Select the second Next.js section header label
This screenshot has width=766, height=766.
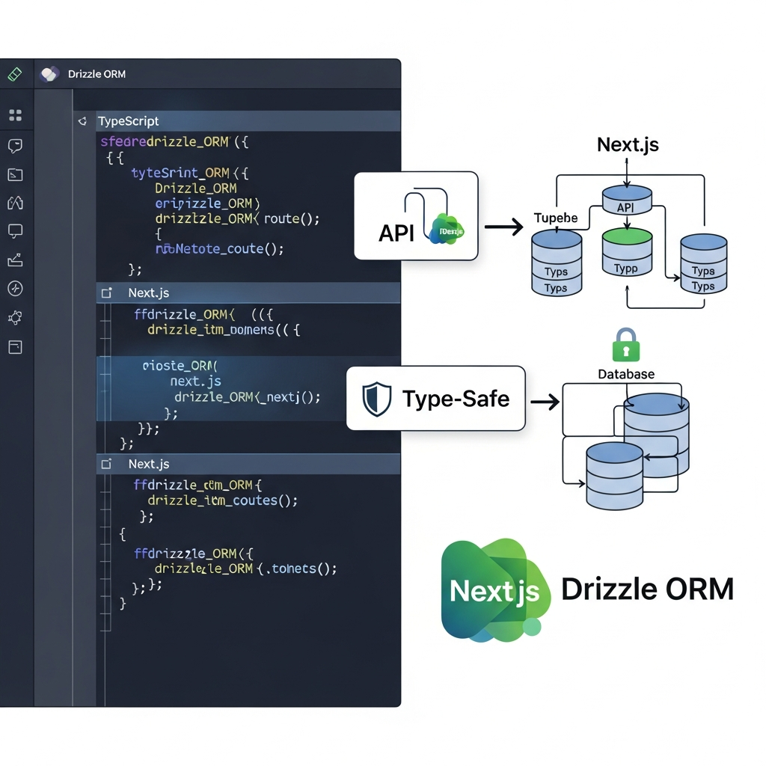[x=149, y=464]
